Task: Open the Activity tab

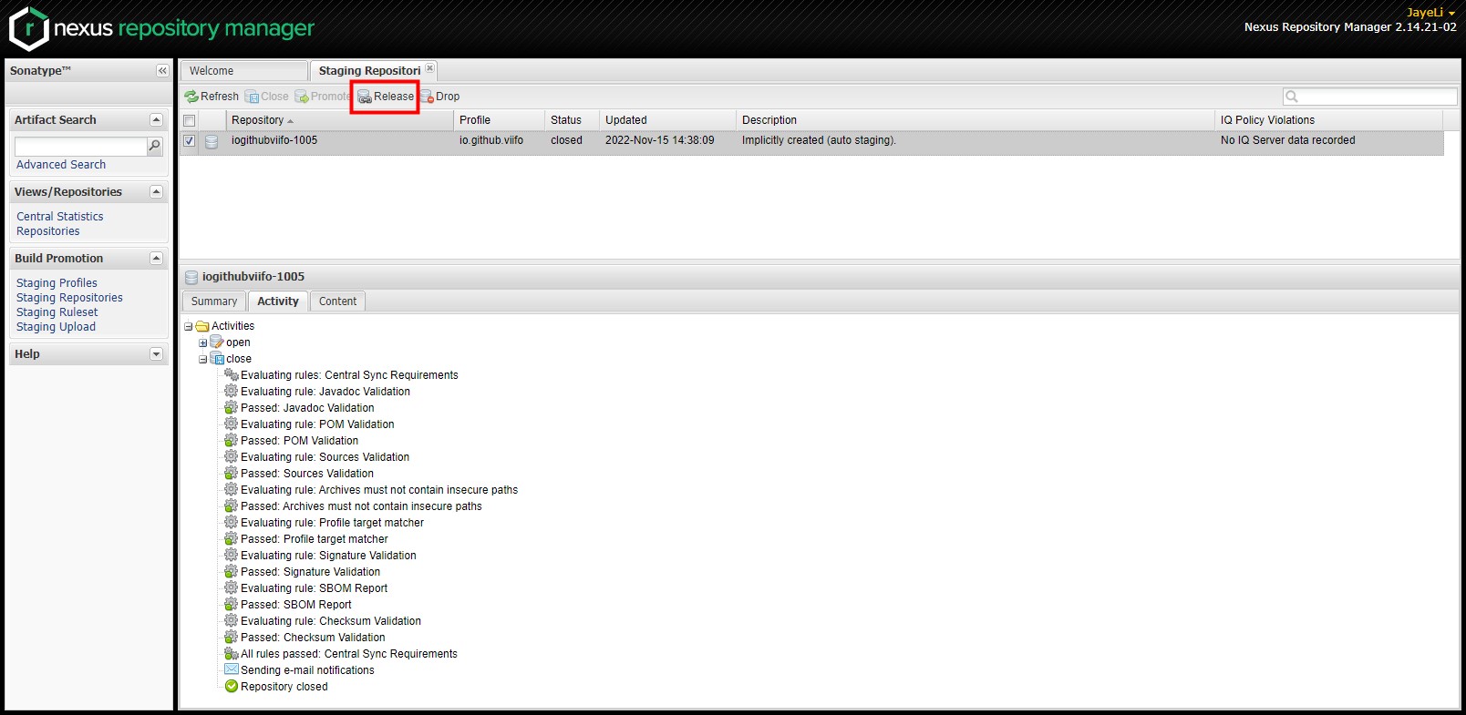Action: coord(278,301)
